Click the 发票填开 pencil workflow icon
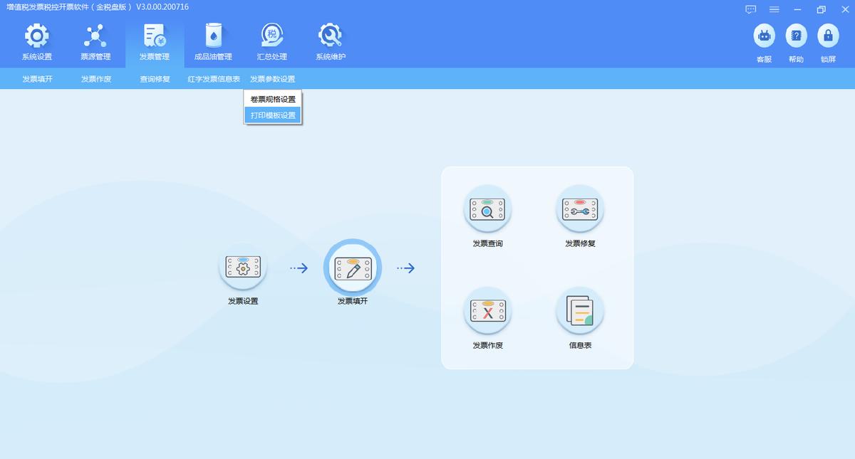The width and height of the screenshot is (855, 459). click(353, 268)
